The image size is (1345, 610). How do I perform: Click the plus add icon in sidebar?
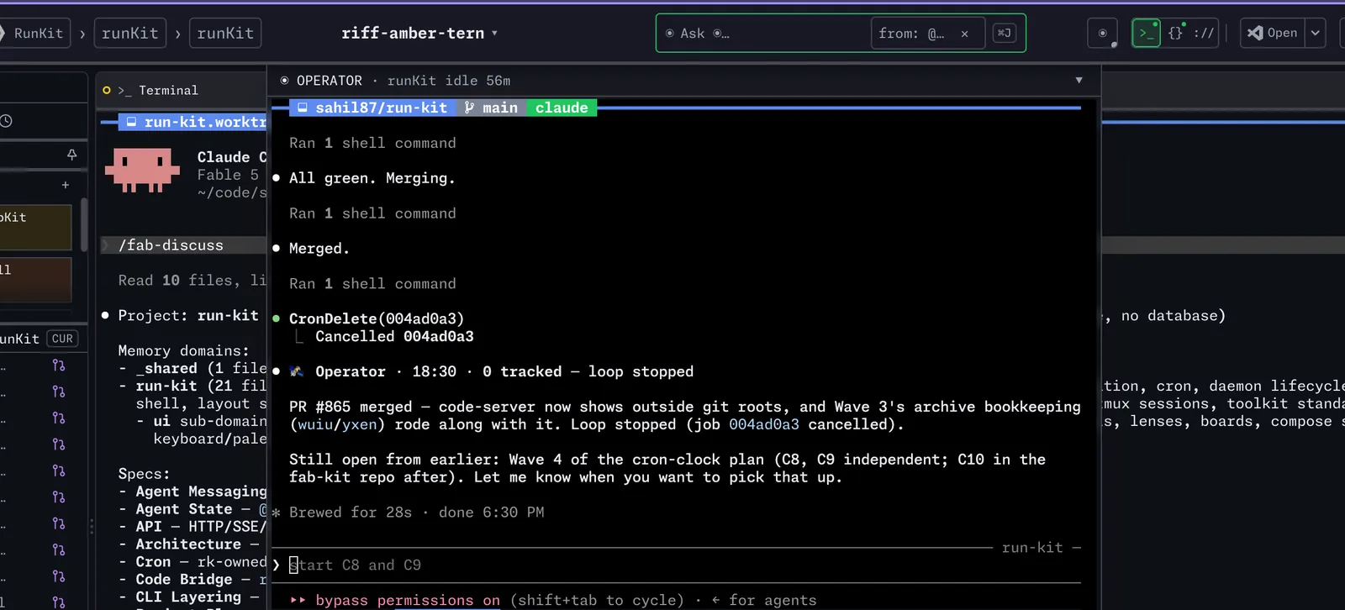66,185
